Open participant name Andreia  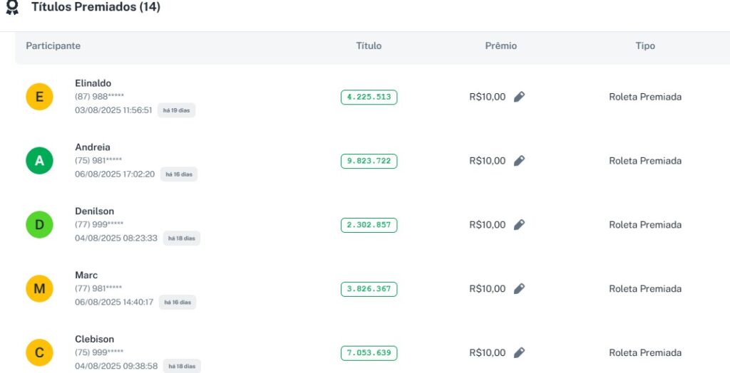tap(93, 147)
